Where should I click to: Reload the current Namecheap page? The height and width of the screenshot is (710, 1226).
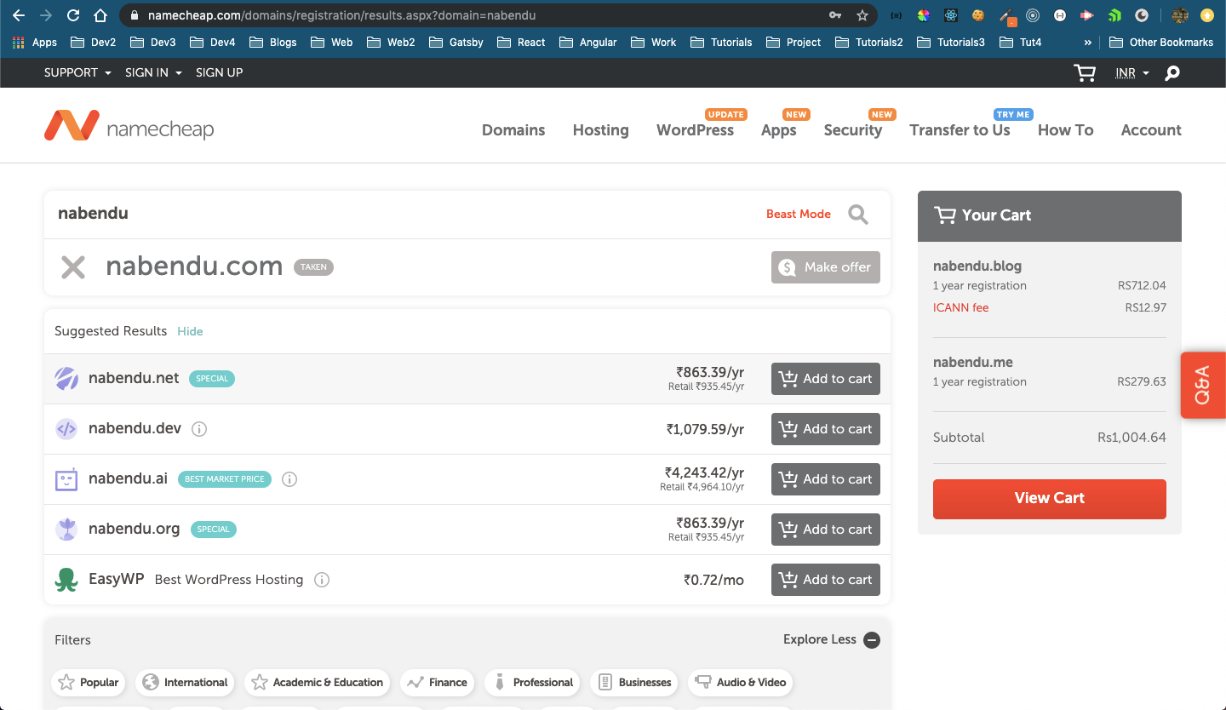tap(73, 15)
